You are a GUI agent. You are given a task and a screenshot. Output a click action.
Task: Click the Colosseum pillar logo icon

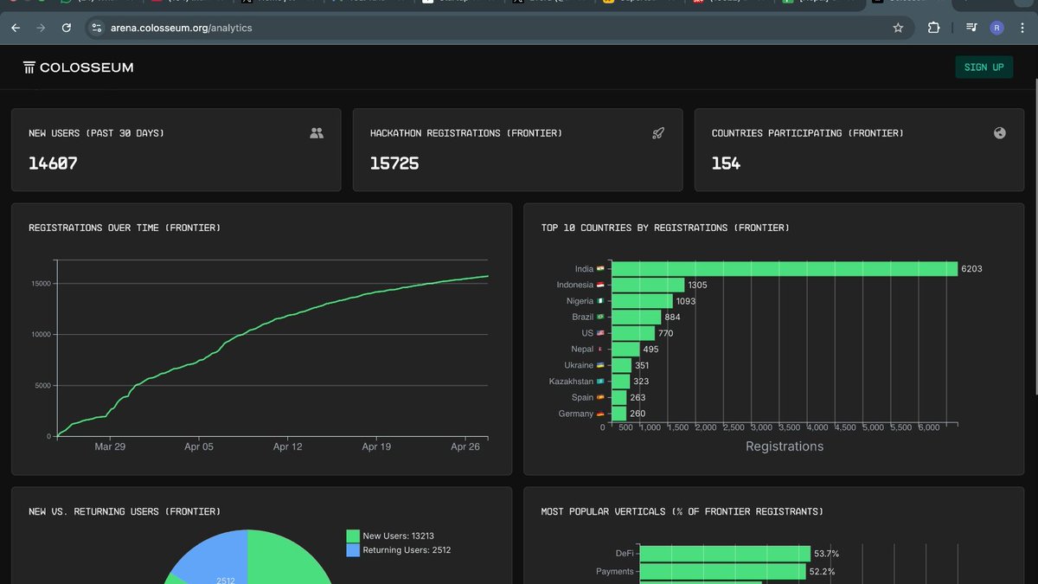tap(29, 67)
